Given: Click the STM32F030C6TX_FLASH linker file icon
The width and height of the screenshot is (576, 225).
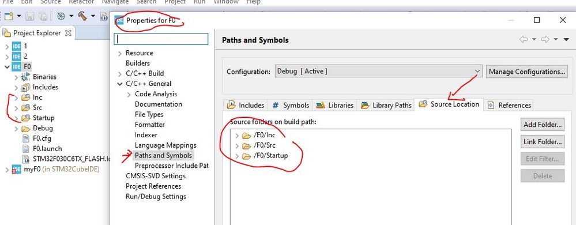Looking at the screenshot, I should 26,159.
